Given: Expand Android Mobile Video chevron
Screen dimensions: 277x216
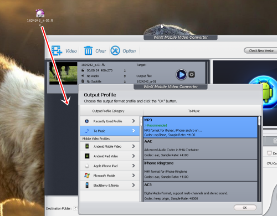Looking at the screenshot, I should (x=134, y=146).
